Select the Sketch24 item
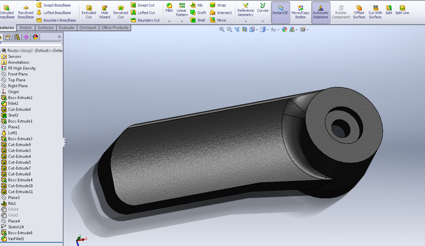The image size is (425, 246). pos(16,227)
